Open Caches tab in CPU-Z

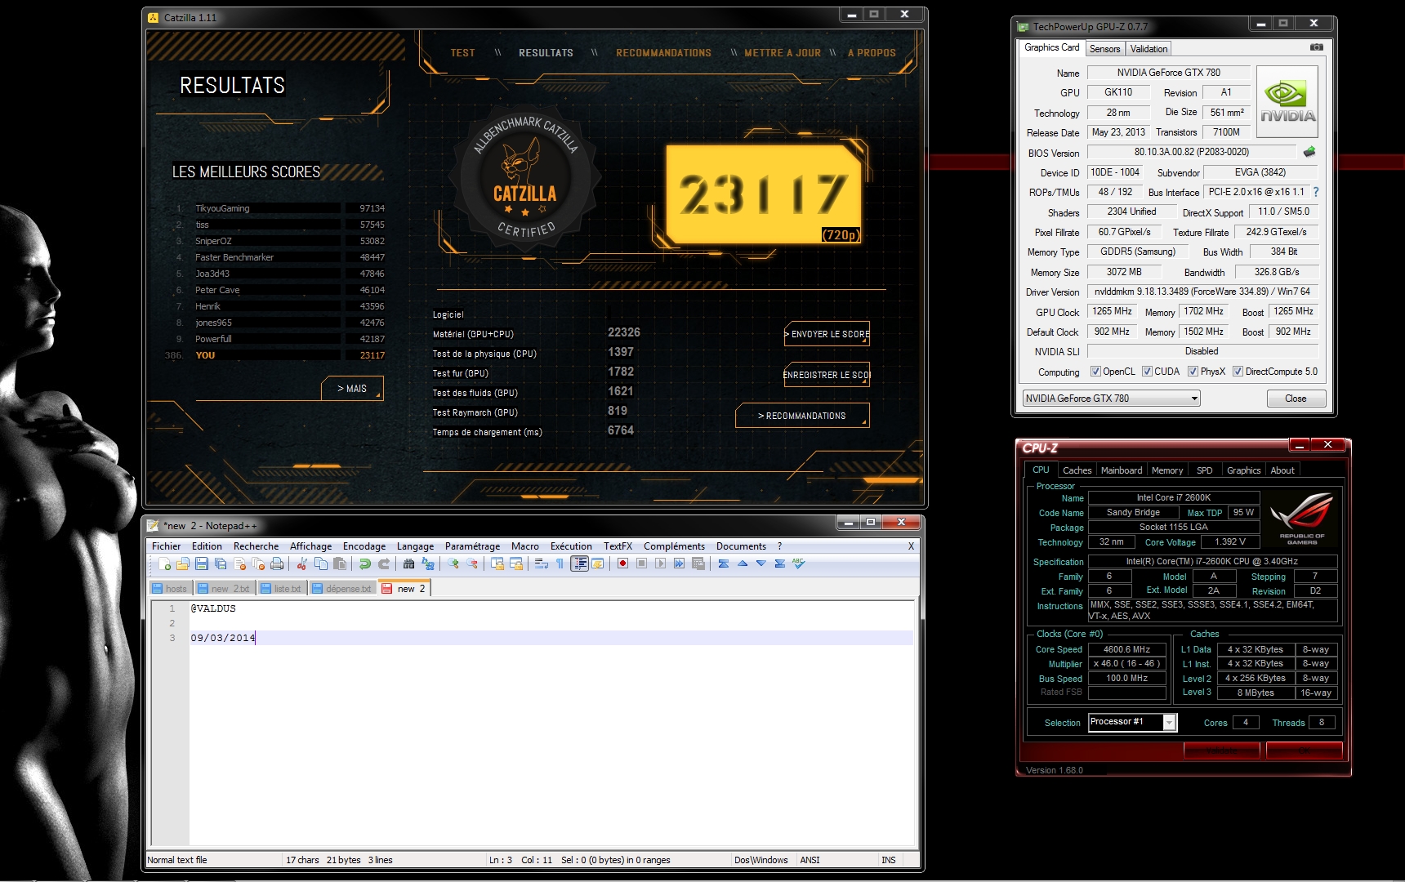click(1077, 470)
